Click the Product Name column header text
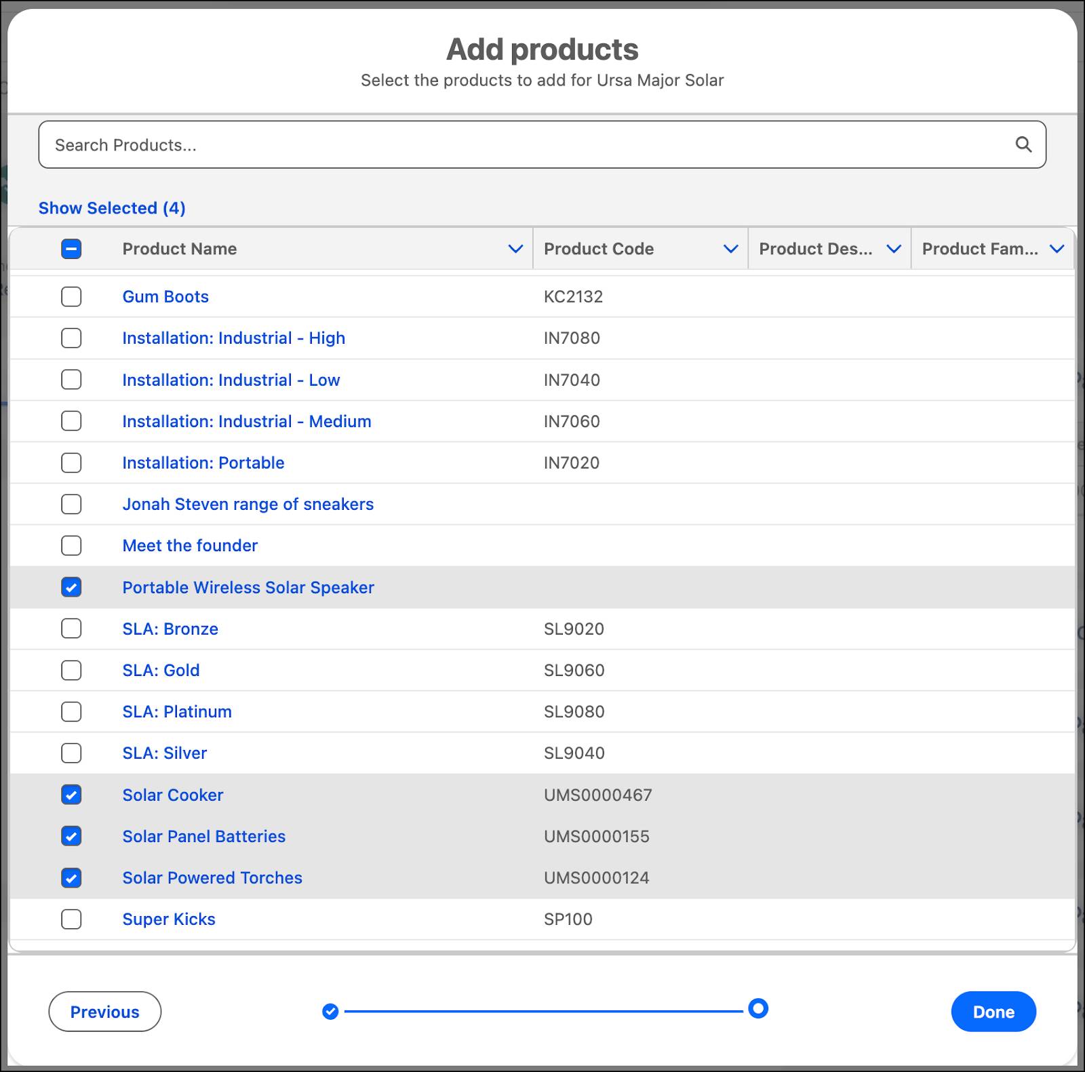The image size is (1085, 1072). pyautogui.click(x=180, y=249)
